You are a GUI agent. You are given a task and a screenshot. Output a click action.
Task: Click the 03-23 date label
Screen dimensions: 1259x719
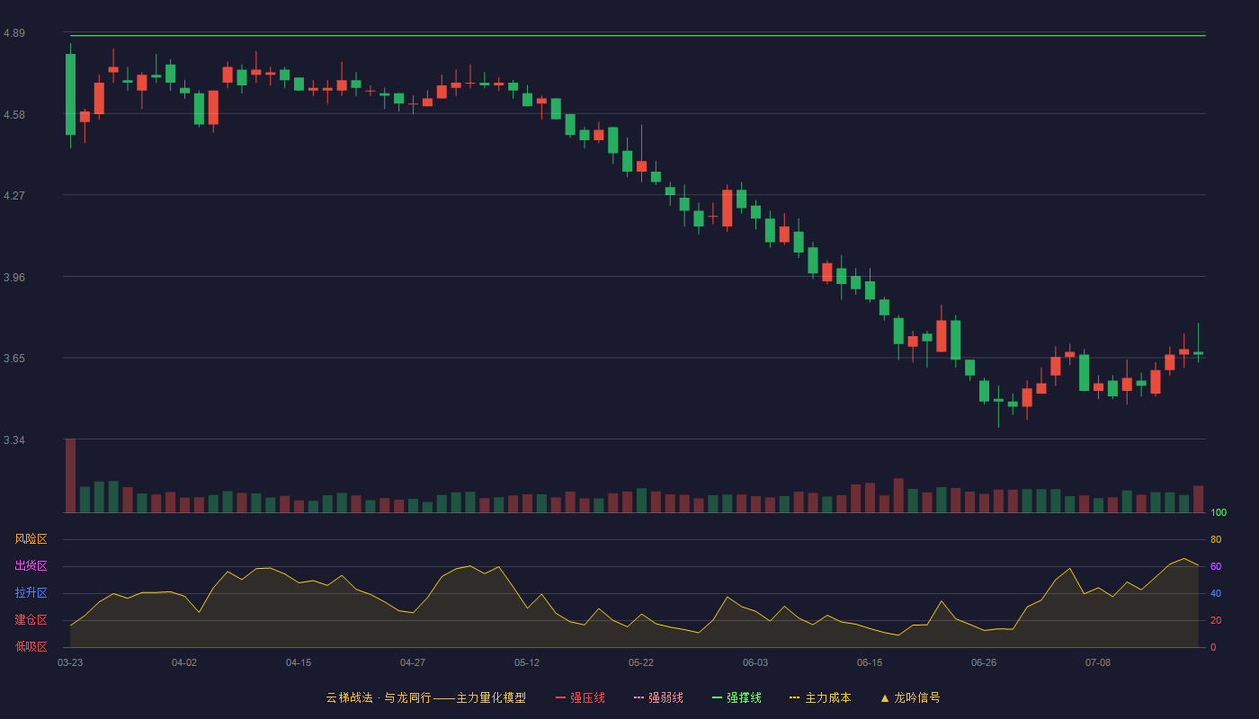(x=70, y=662)
